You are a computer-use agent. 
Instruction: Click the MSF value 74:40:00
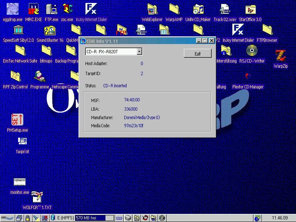(132, 100)
